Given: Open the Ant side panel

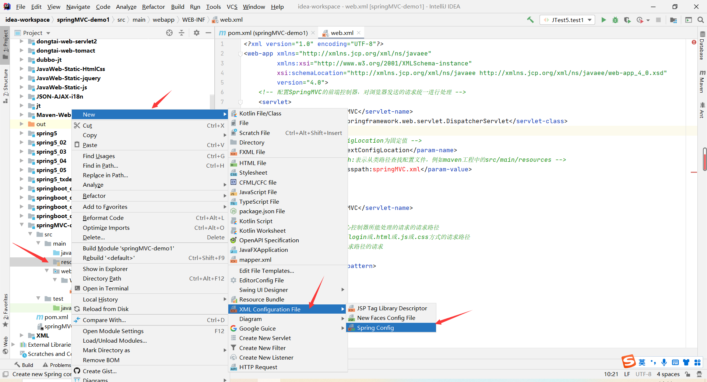Looking at the screenshot, I should pos(702,110).
